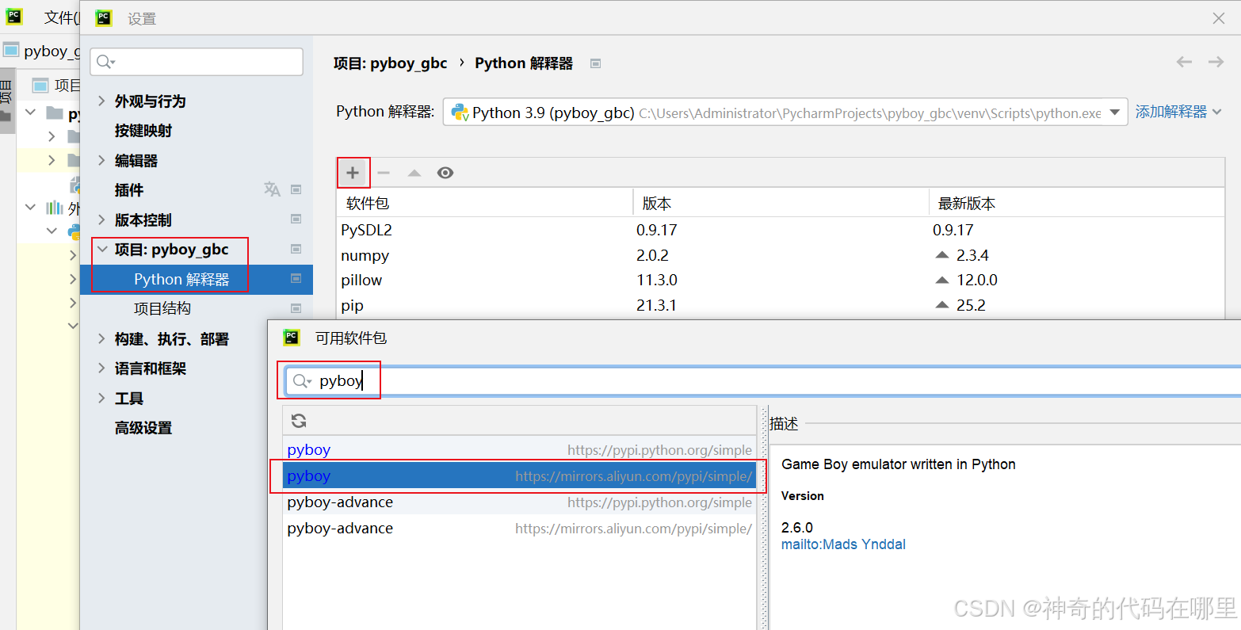Click the upgrade package arrow icon
Screen dimensions: 1241x630
tap(414, 173)
